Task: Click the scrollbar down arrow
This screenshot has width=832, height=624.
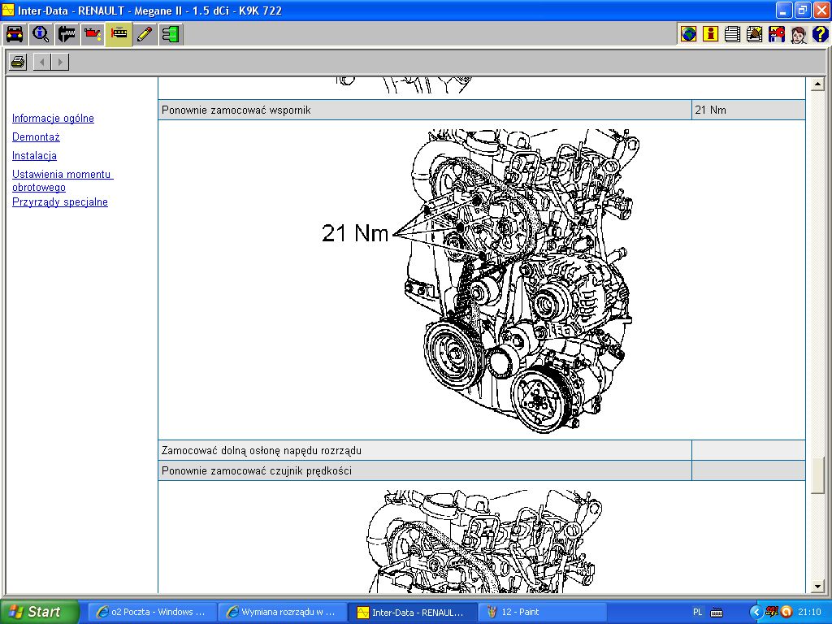Action: tap(818, 587)
